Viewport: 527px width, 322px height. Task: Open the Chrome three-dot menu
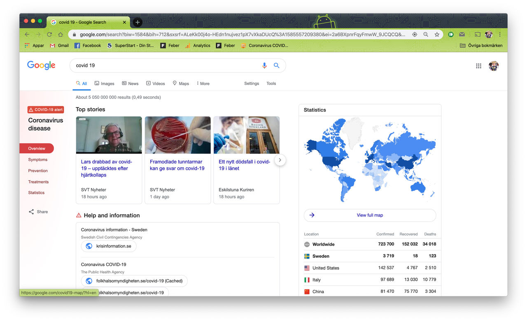pos(500,35)
